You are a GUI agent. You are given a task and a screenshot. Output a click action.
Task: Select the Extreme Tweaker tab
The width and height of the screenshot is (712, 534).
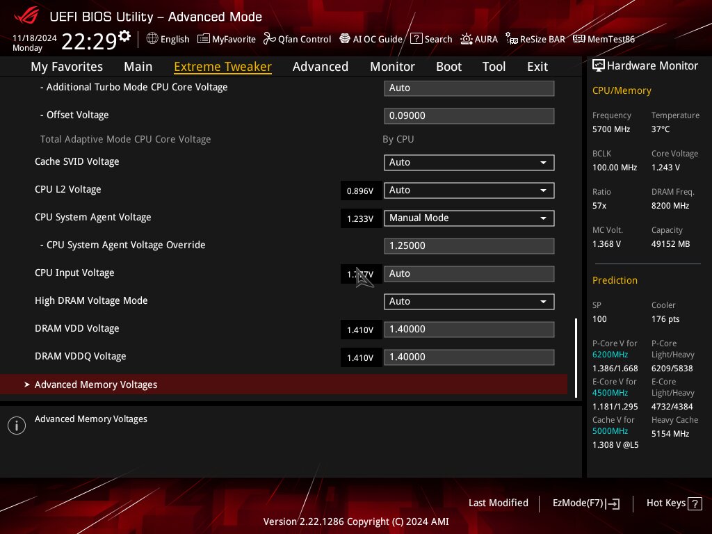click(223, 67)
